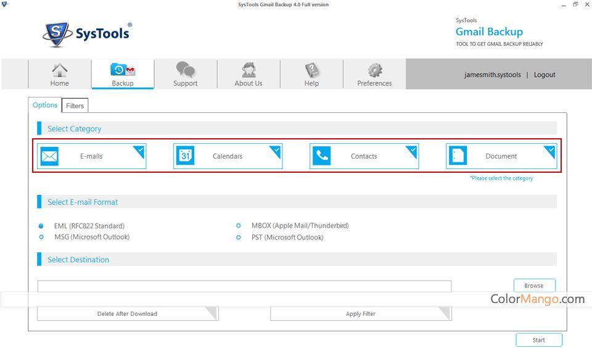The height and width of the screenshot is (348, 592).
Task: Open the Preferences gear icon
Action: pyautogui.click(x=375, y=70)
